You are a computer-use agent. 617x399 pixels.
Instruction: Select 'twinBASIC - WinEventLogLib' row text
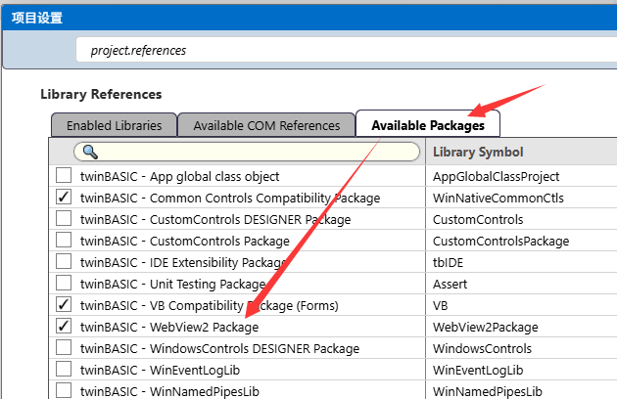(161, 371)
